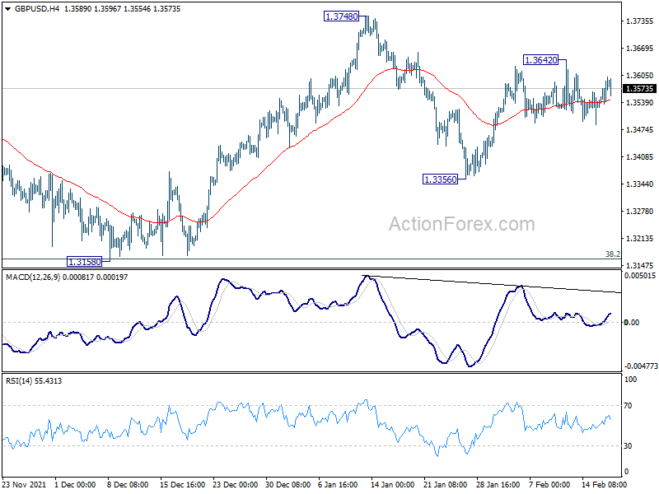Open the GBPUSD chart dropdown triangle
This screenshot has height=494, width=659.
coord(7,9)
